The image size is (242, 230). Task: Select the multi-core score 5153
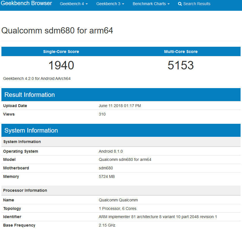[181, 65]
